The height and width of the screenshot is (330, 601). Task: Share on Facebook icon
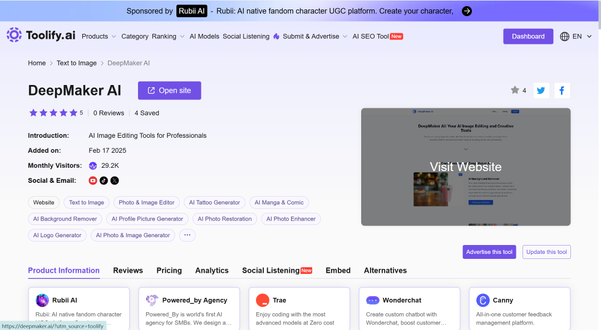point(562,91)
